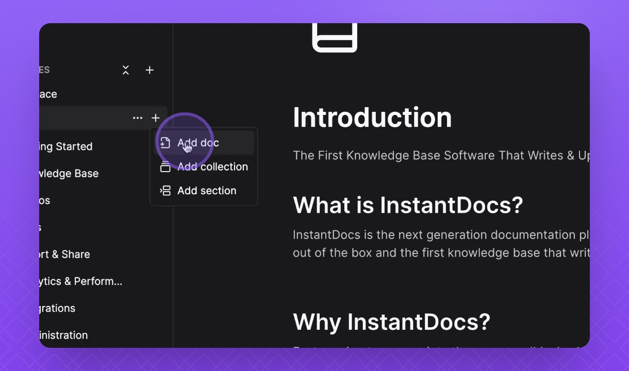Click the Add collection stacked icon
The height and width of the screenshot is (371, 629).
tap(165, 166)
